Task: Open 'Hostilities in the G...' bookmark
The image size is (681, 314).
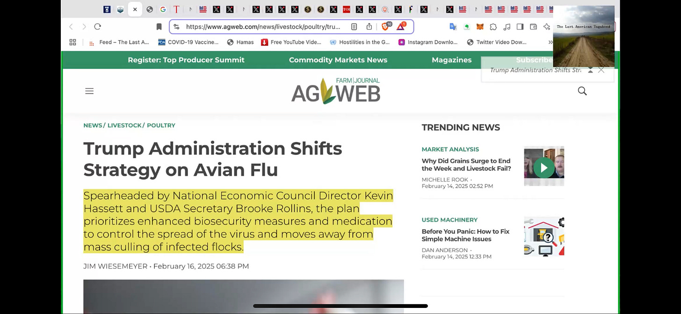Action: tap(360, 42)
